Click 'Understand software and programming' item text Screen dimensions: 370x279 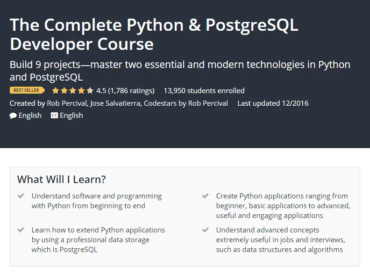(97, 201)
